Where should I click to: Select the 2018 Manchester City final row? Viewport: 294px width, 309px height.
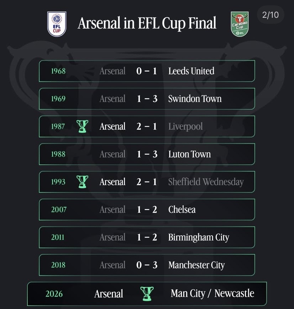pos(147,265)
